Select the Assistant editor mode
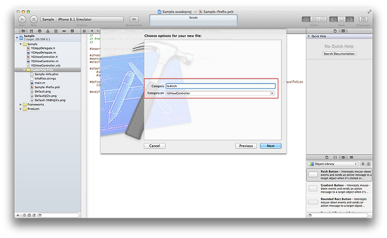This screenshot has width=387, height=238. (x=314, y=19)
